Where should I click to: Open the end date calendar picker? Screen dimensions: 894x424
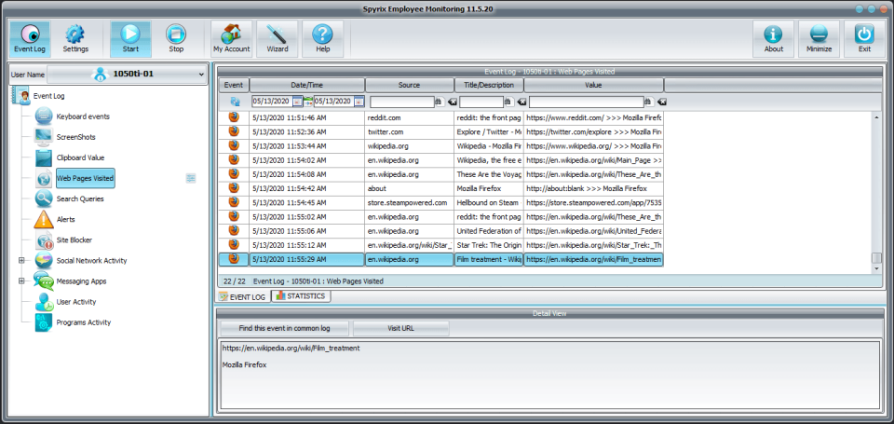pyautogui.click(x=359, y=102)
